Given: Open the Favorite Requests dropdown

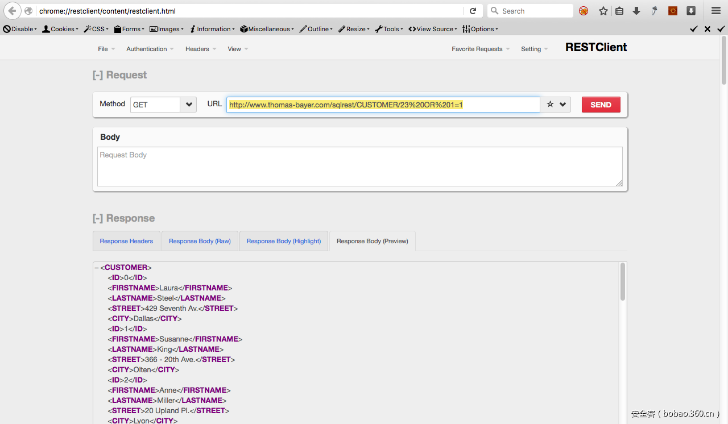Looking at the screenshot, I should (480, 49).
